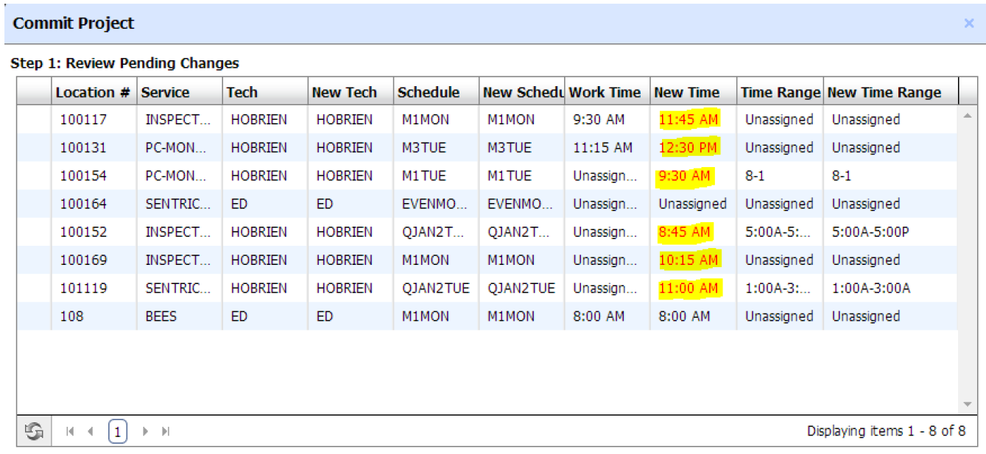Select the row for location 100117
Viewport: 986px width, 454px height.
83,120
